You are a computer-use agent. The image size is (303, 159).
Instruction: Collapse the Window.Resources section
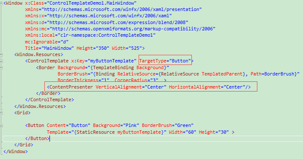[1, 54]
